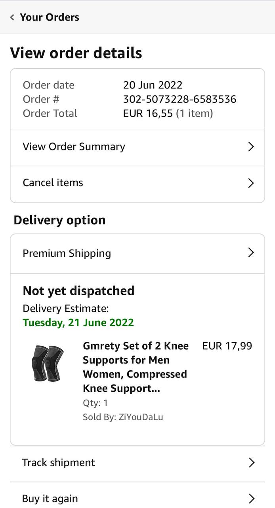275x508 pixels.
Task: Select Buy it again
Action: (50, 499)
